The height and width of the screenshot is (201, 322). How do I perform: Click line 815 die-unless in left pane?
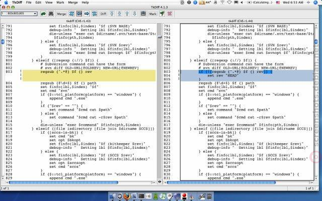coord(91,125)
